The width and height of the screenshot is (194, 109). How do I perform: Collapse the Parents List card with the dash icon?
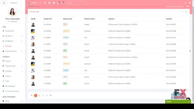(x=182, y=12)
